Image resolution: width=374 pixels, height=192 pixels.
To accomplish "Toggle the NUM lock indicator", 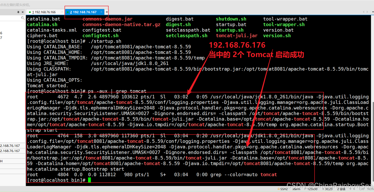I will [370, 189].
